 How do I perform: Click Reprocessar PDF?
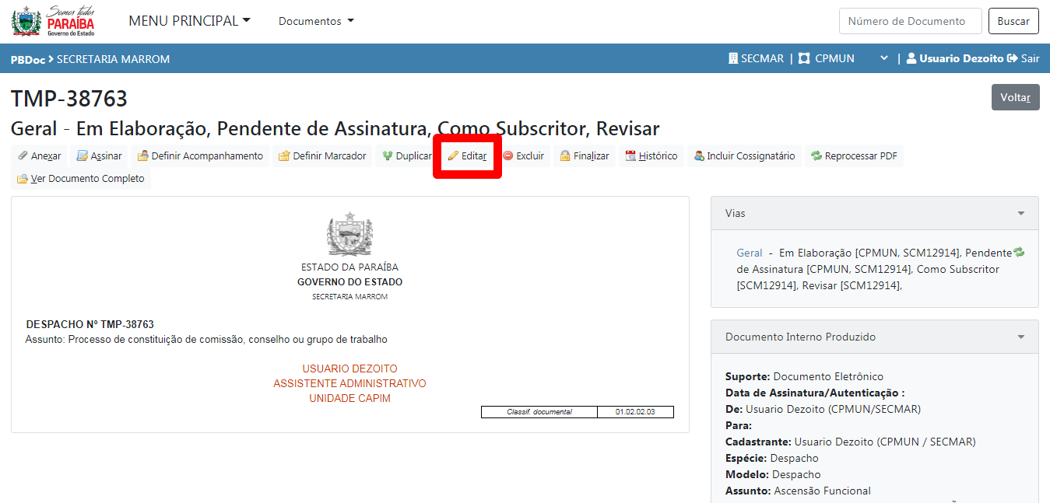854,156
